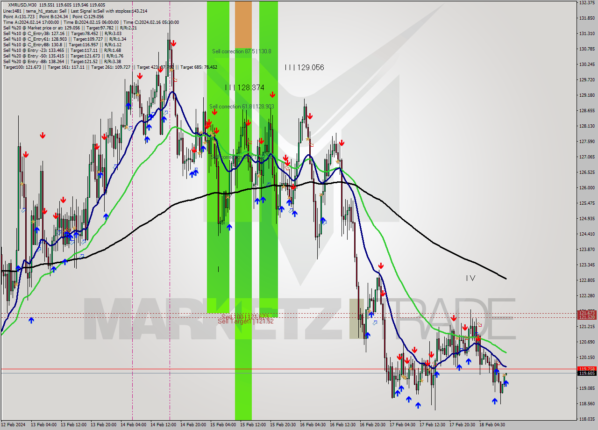Click the '17 Feb 12:30' time axis label
Image resolution: width=598 pixels, height=430 pixels.
432,425
